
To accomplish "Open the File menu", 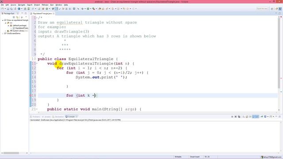I will pyautogui.click(x=2, y=5).
